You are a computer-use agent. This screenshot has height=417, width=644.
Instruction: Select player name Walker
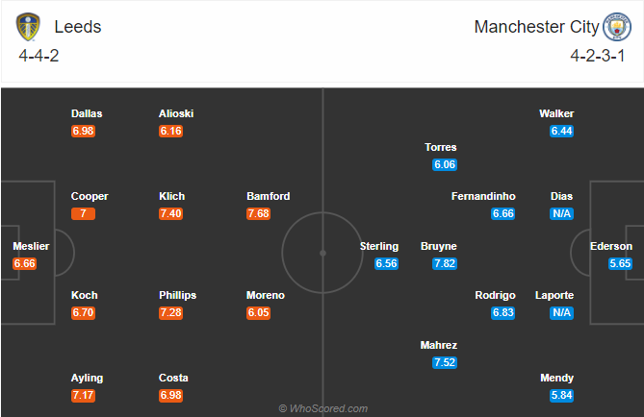pos(556,113)
